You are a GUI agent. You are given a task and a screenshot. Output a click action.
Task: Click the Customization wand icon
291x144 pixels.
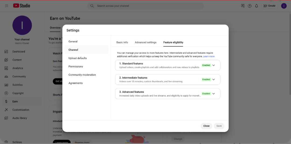point(6,110)
